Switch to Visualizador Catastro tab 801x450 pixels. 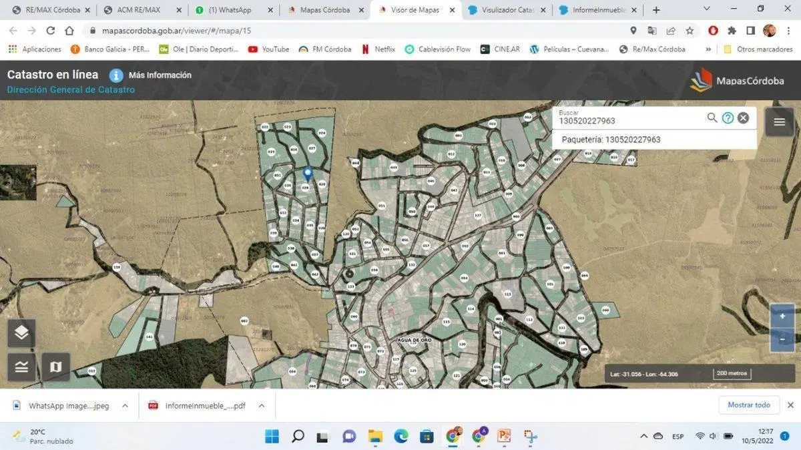tap(506, 10)
